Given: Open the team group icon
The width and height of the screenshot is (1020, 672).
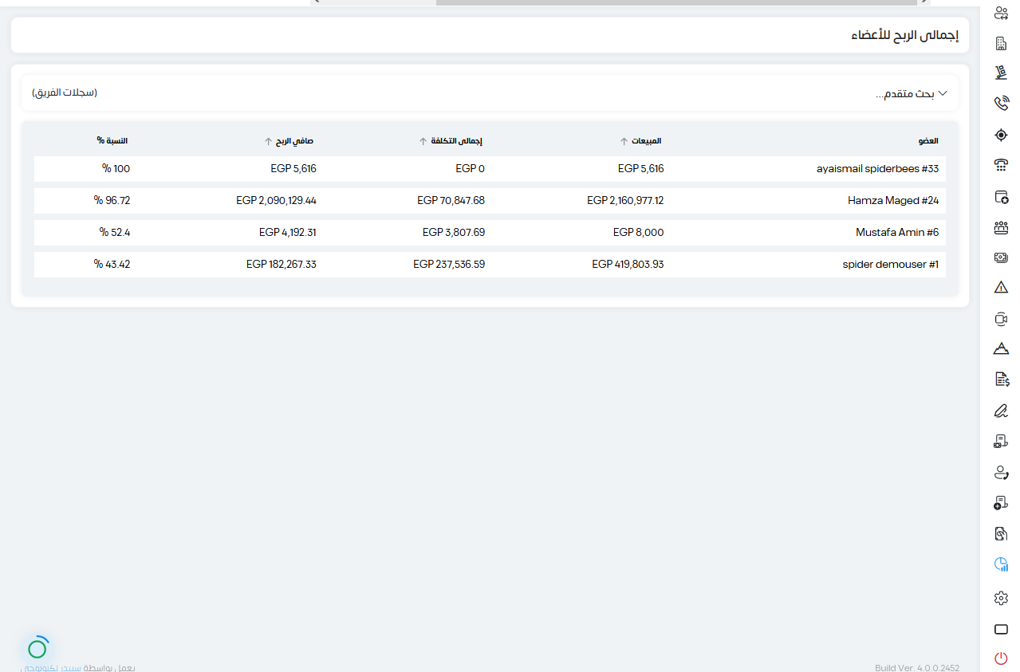Looking at the screenshot, I should [1001, 227].
